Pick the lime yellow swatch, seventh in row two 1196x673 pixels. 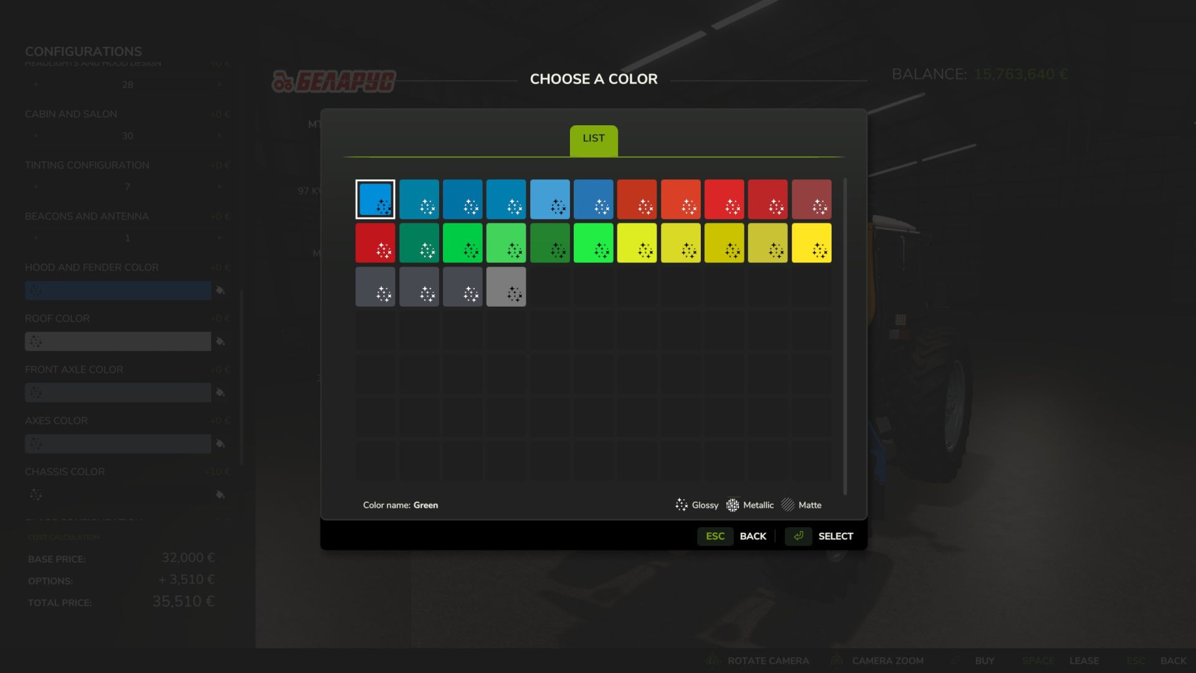coord(637,243)
